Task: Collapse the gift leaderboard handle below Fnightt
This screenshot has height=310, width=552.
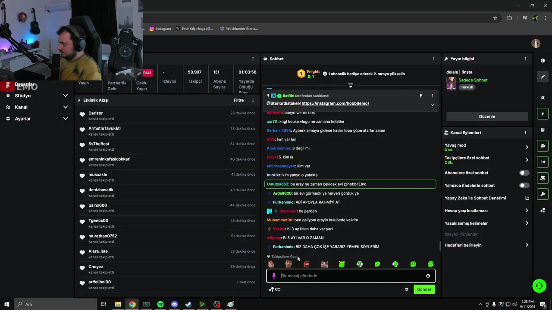Action: point(351,85)
